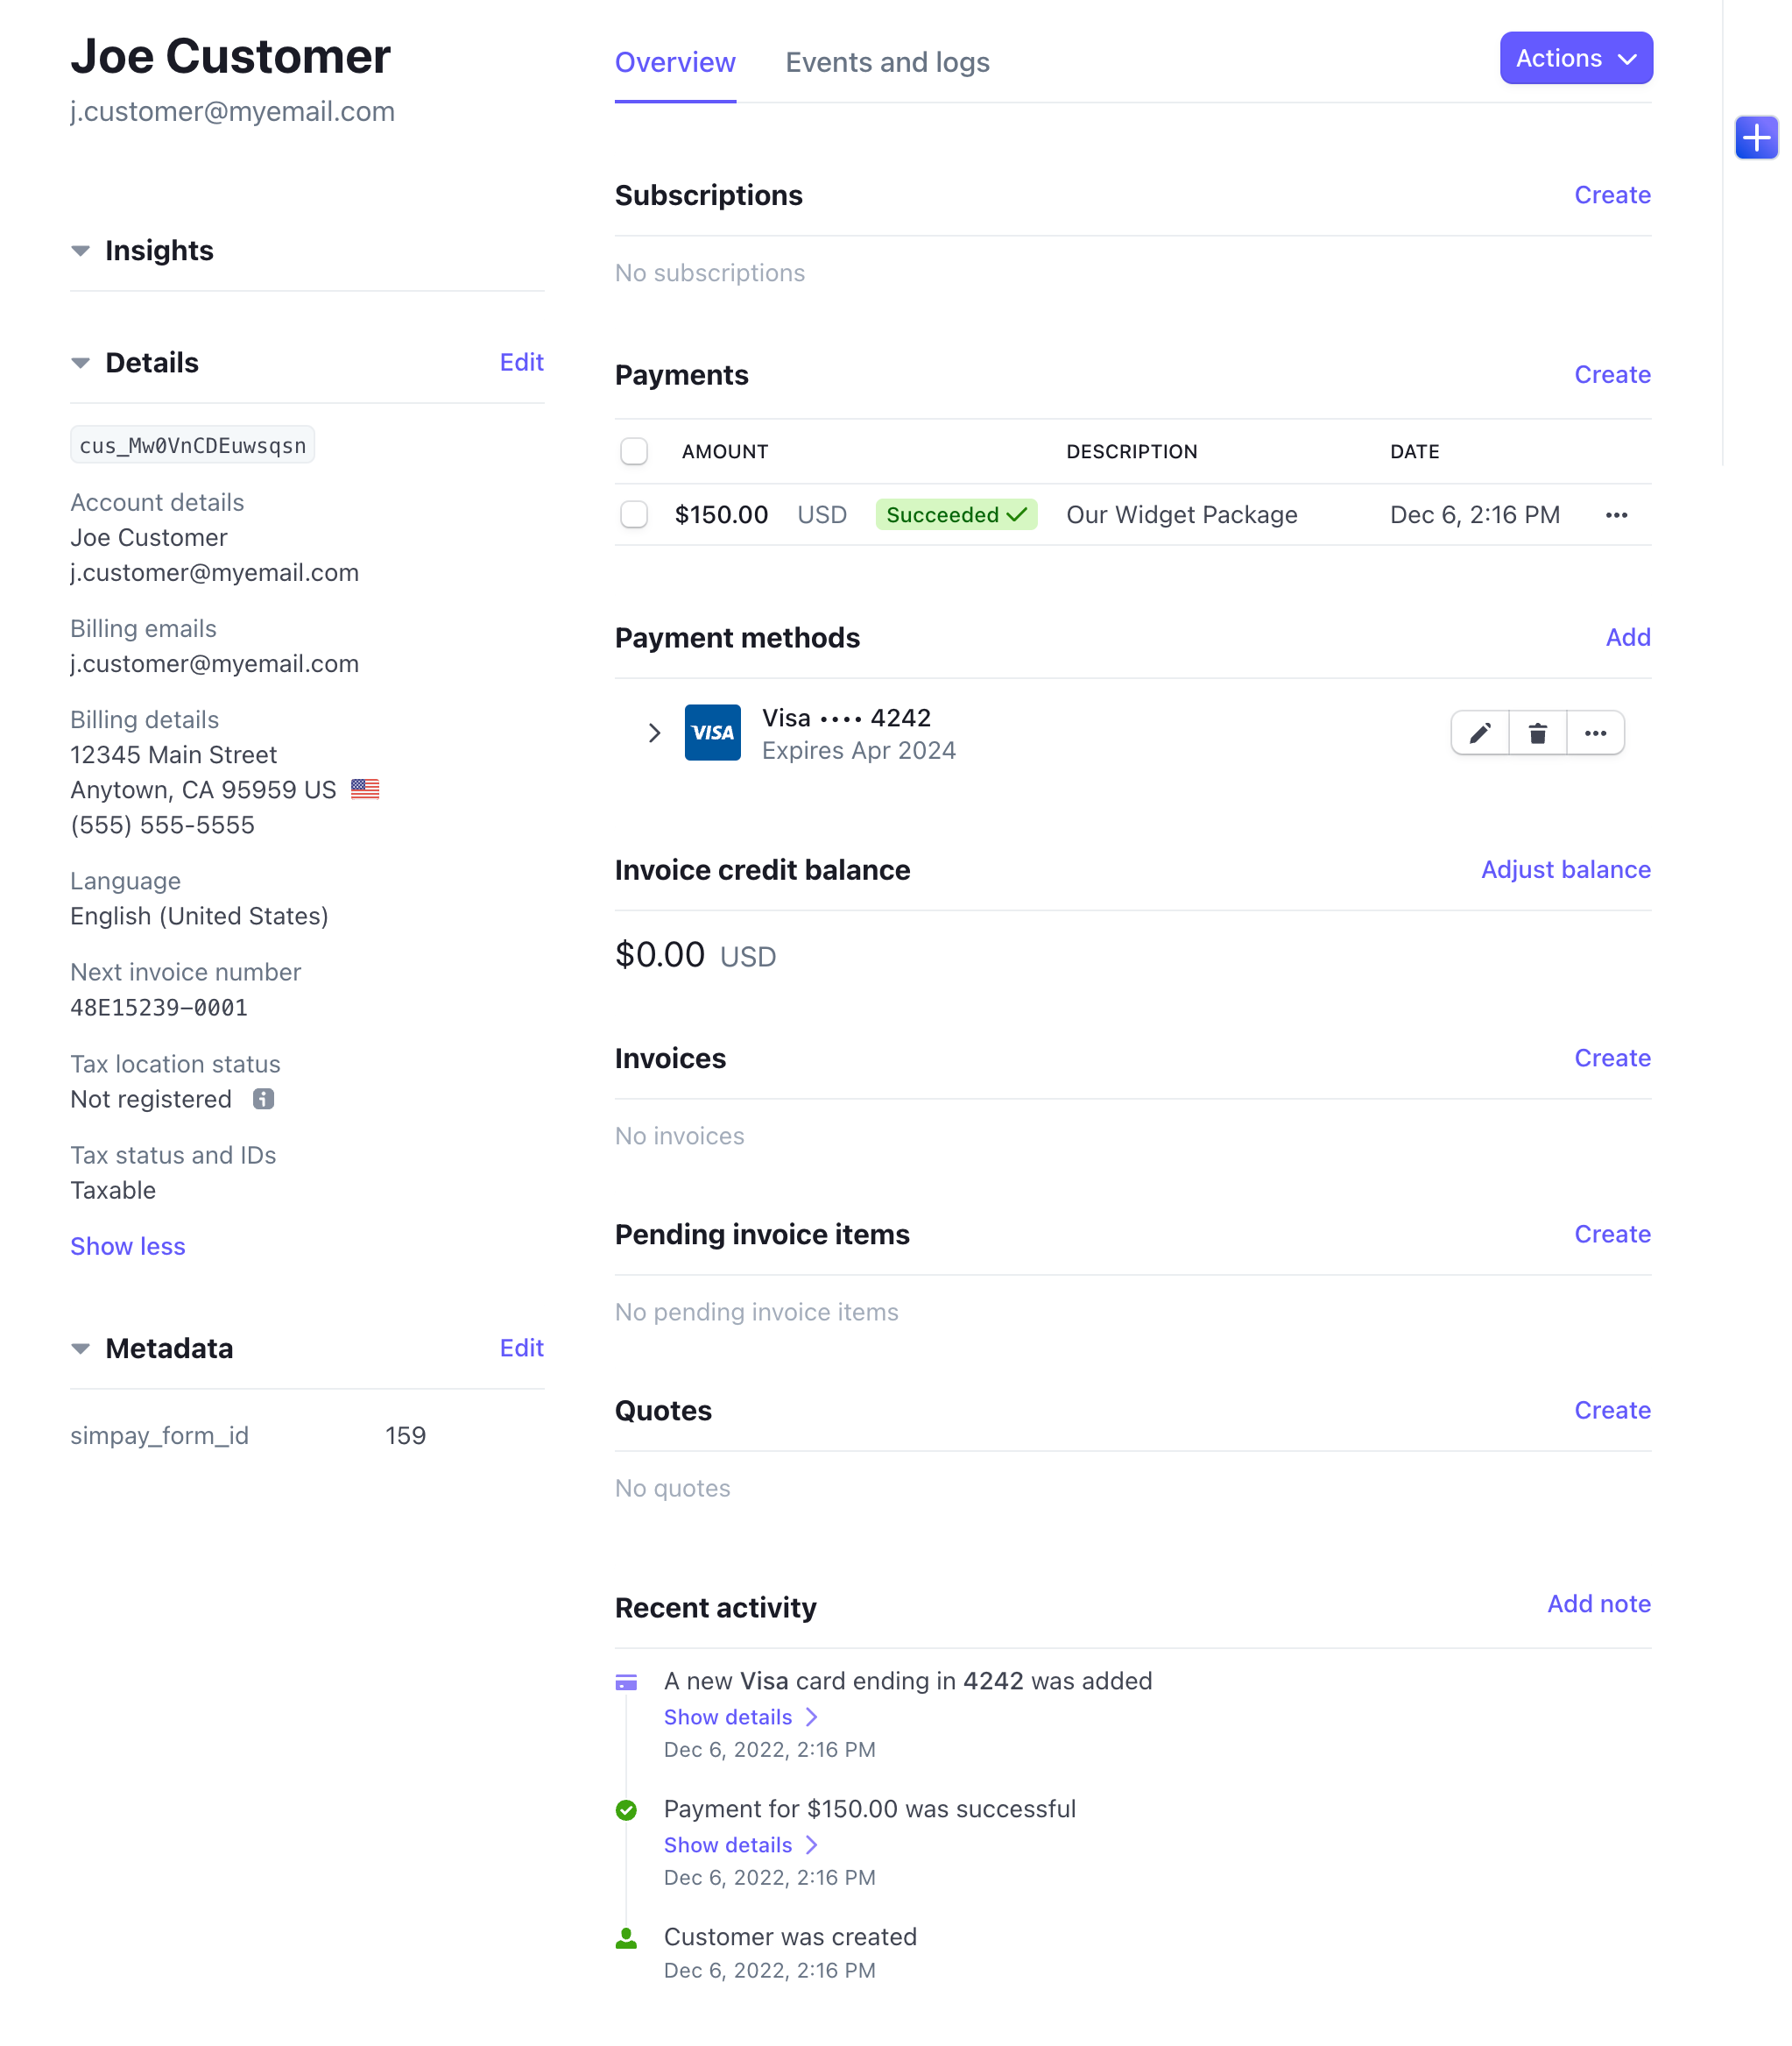Click the Visa logo on the payment method
1792x2046 pixels.
[712, 733]
